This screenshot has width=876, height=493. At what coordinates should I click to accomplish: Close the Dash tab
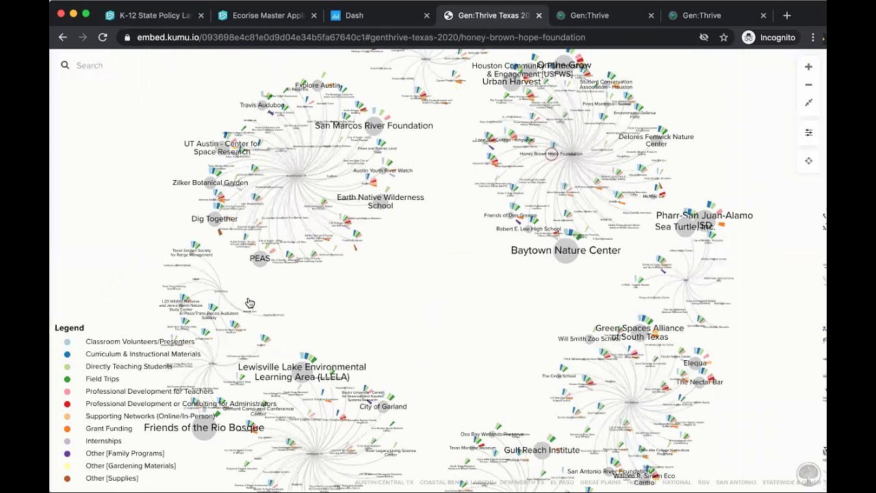click(x=426, y=15)
